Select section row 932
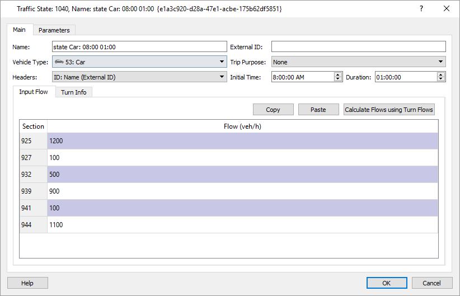 [34, 174]
